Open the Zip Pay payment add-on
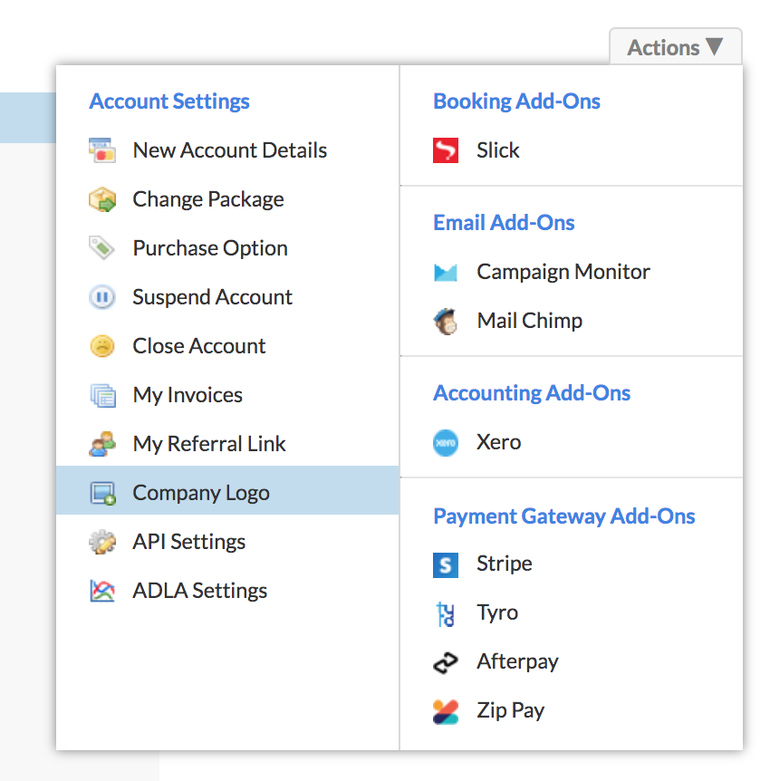Viewport: 770px width, 781px height. 572,711
